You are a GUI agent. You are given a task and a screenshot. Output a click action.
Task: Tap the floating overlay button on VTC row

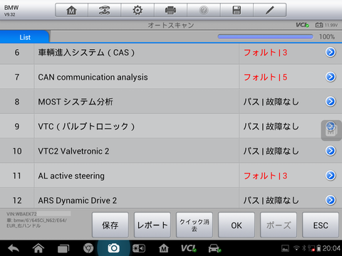coord(331,130)
